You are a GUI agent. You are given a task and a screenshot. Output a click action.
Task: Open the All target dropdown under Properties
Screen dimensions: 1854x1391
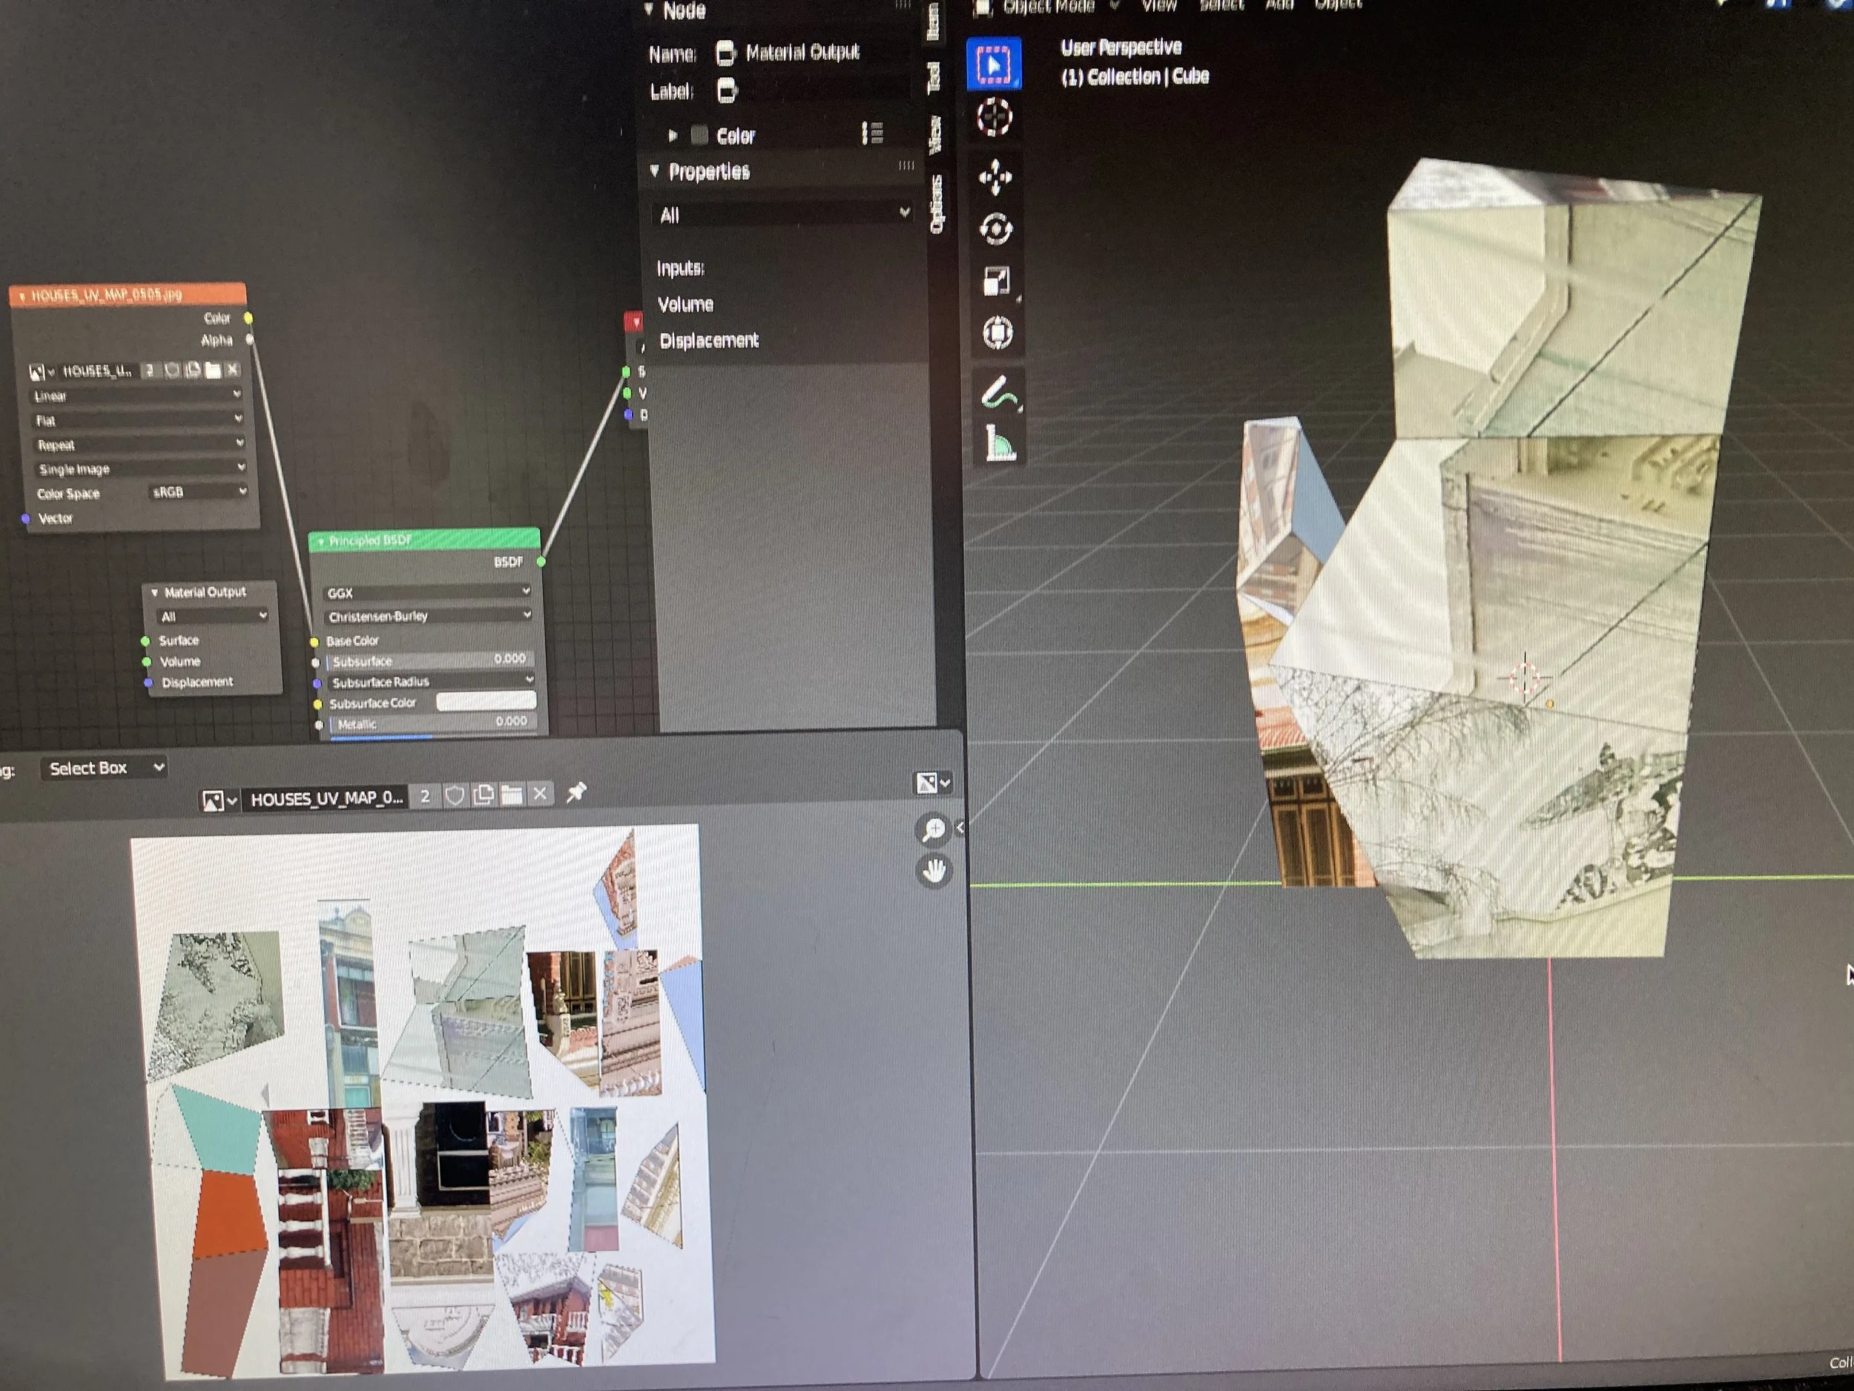[x=781, y=214]
